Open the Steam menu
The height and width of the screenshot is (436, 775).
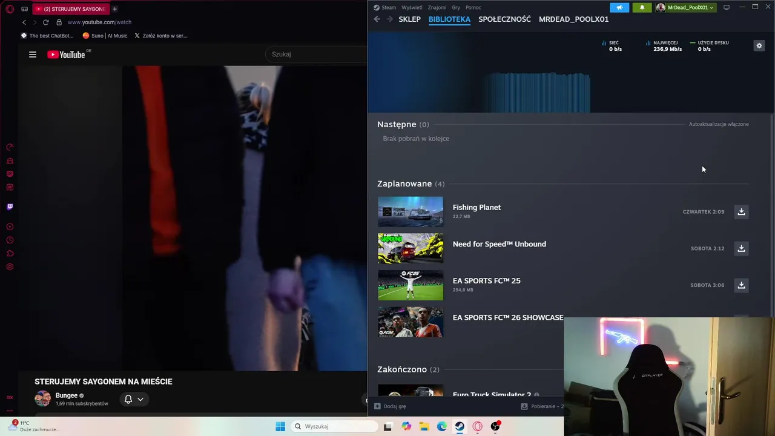coord(389,7)
